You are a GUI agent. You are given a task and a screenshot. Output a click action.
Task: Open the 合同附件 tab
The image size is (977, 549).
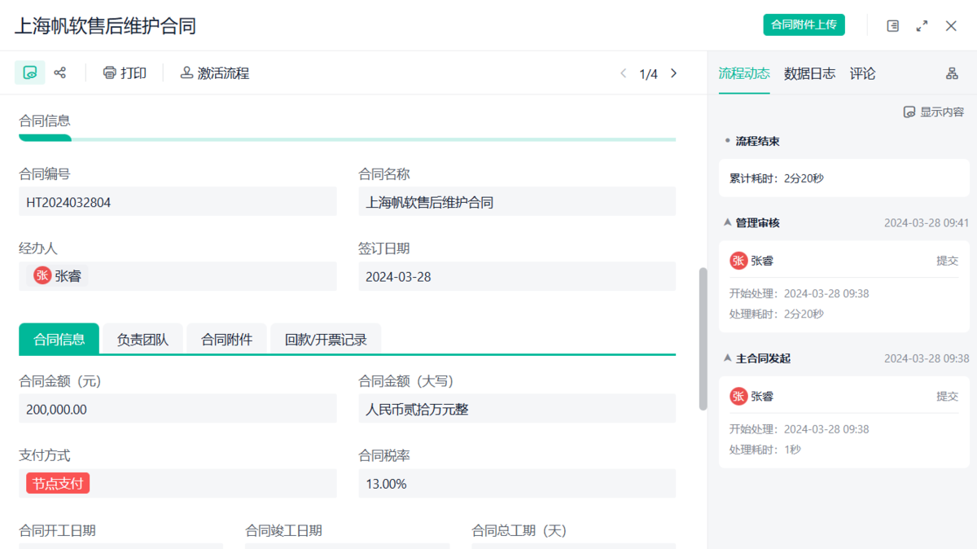(x=227, y=339)
